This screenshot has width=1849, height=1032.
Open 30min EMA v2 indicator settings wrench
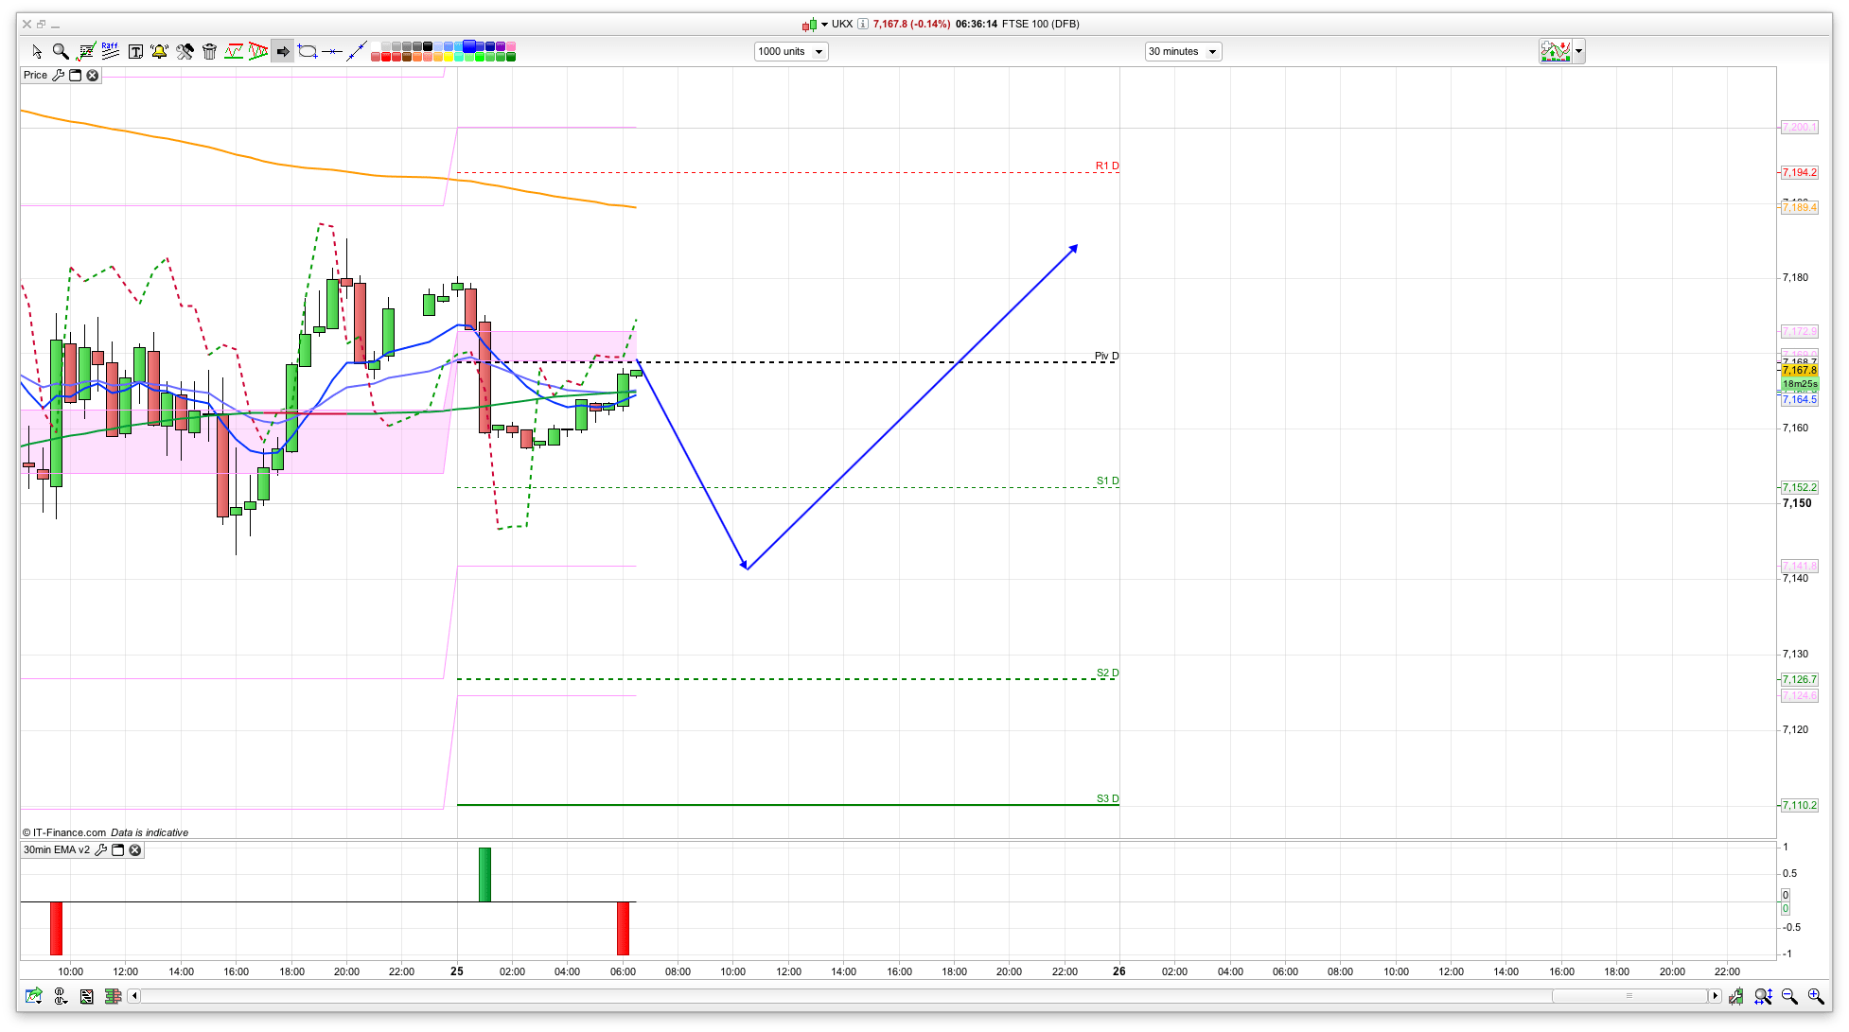pos(101,850)
